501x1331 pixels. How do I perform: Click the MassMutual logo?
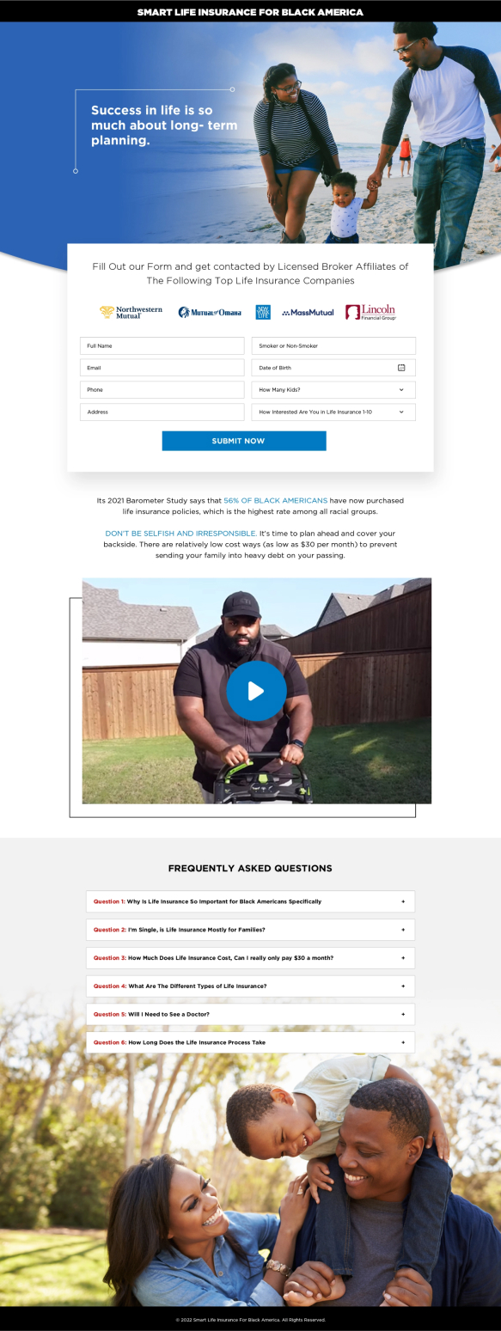(308, 313)
